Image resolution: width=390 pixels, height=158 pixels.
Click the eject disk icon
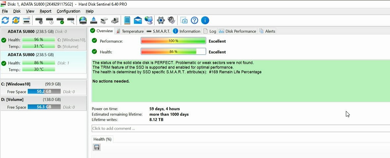click(94, 21)
